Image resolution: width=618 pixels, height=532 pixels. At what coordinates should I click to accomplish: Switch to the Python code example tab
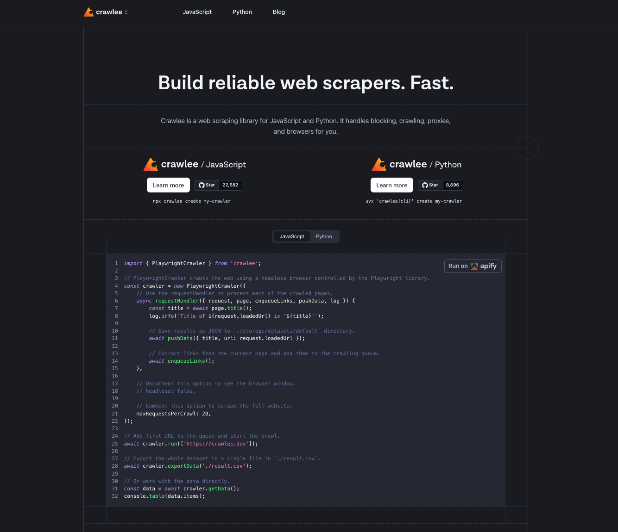tap(324, 236)
